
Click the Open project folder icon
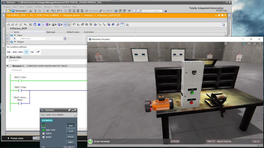[x=9, y=11]
